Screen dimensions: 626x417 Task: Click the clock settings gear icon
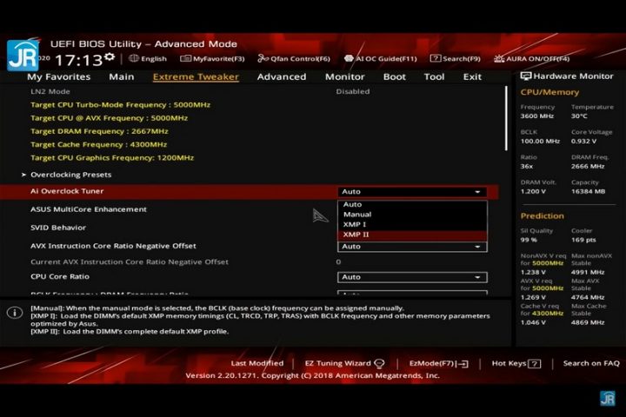pyautogui.click(x=109, y=57)
